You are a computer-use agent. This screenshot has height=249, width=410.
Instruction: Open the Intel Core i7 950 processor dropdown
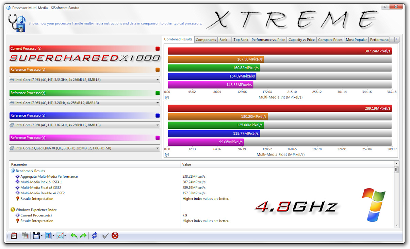pos(84,125)
